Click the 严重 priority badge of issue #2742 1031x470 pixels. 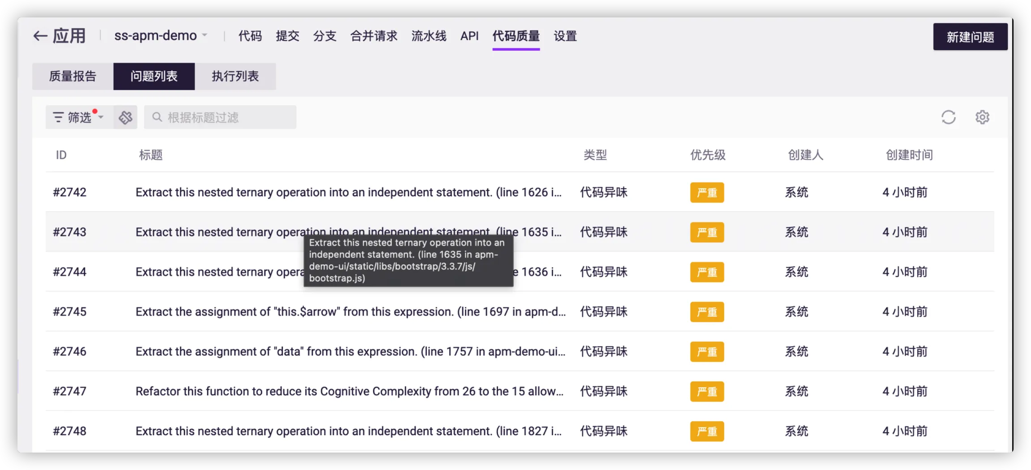[x=707, y=193]
